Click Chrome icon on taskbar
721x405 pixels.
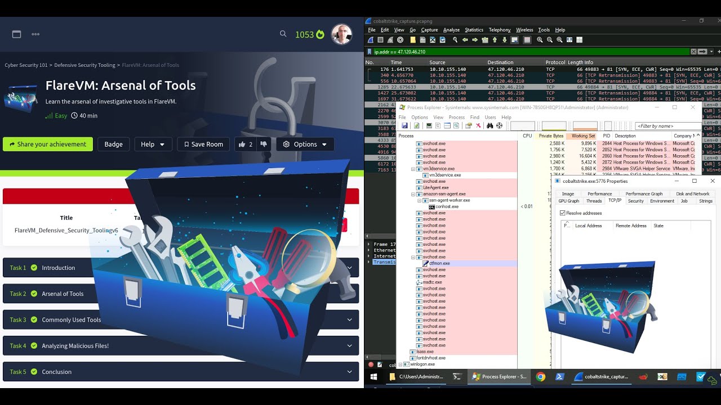pos(541,377)
